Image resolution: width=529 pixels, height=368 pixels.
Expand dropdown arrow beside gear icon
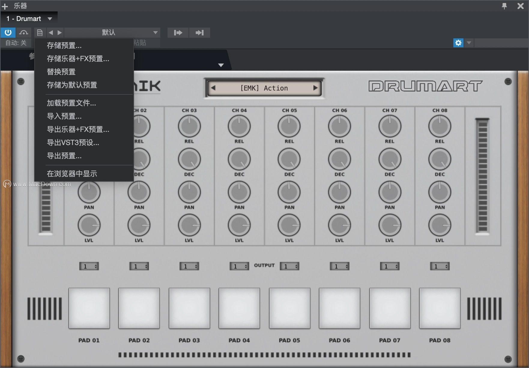(469, 43)
